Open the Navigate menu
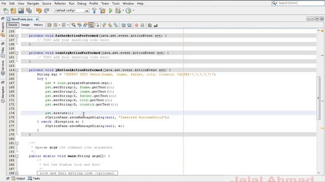The image size is (325, 182). [33, 4]
